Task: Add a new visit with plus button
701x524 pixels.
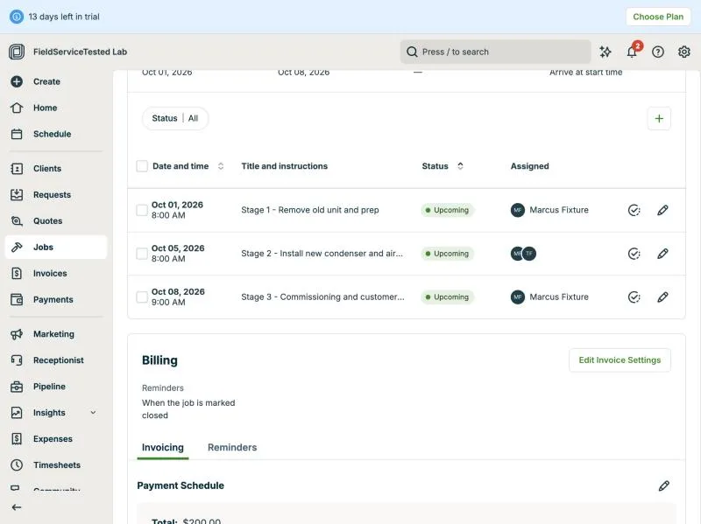Action: click(x=659, y=118)
